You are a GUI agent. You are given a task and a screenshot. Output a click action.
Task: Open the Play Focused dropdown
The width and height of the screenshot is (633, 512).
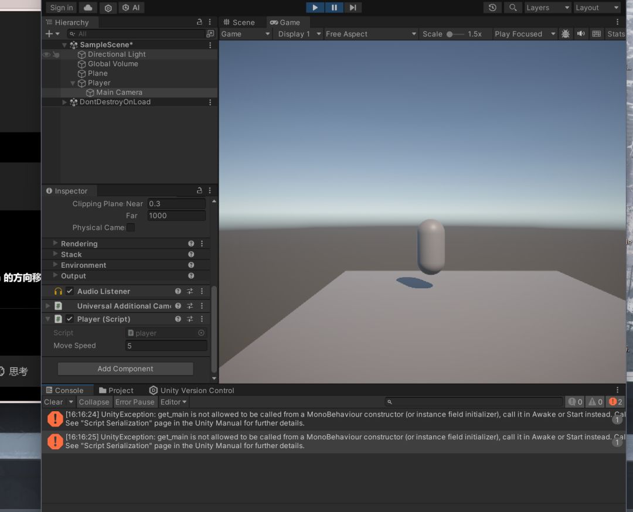click(x=525, y=34)
